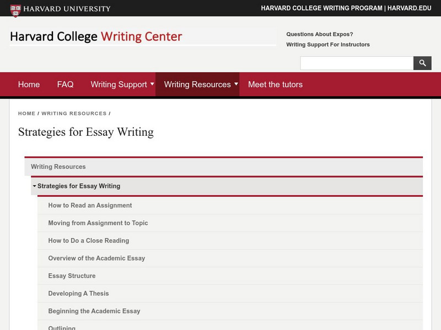The height and width of the screenshot is (330, 441).
Task: Select Essay Structure in the sidebar list
Action: [72, 276]
